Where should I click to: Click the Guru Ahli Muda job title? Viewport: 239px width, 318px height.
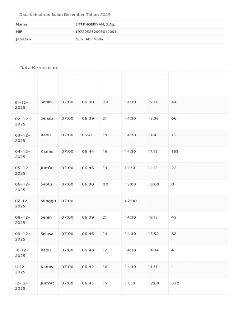click(x=89, y=39)
